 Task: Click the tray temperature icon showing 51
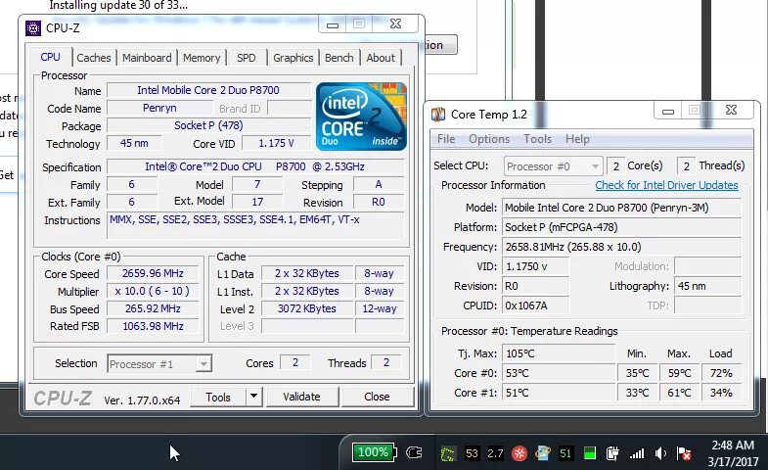coord(565,453)
